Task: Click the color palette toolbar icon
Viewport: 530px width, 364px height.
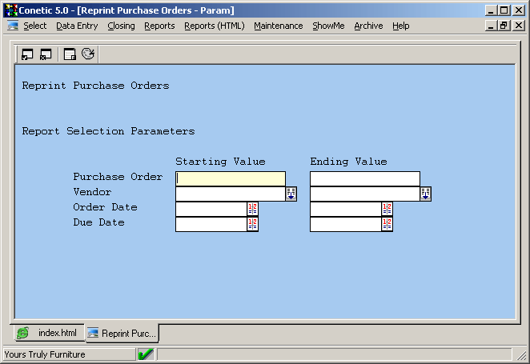Action: pos(88,54)
